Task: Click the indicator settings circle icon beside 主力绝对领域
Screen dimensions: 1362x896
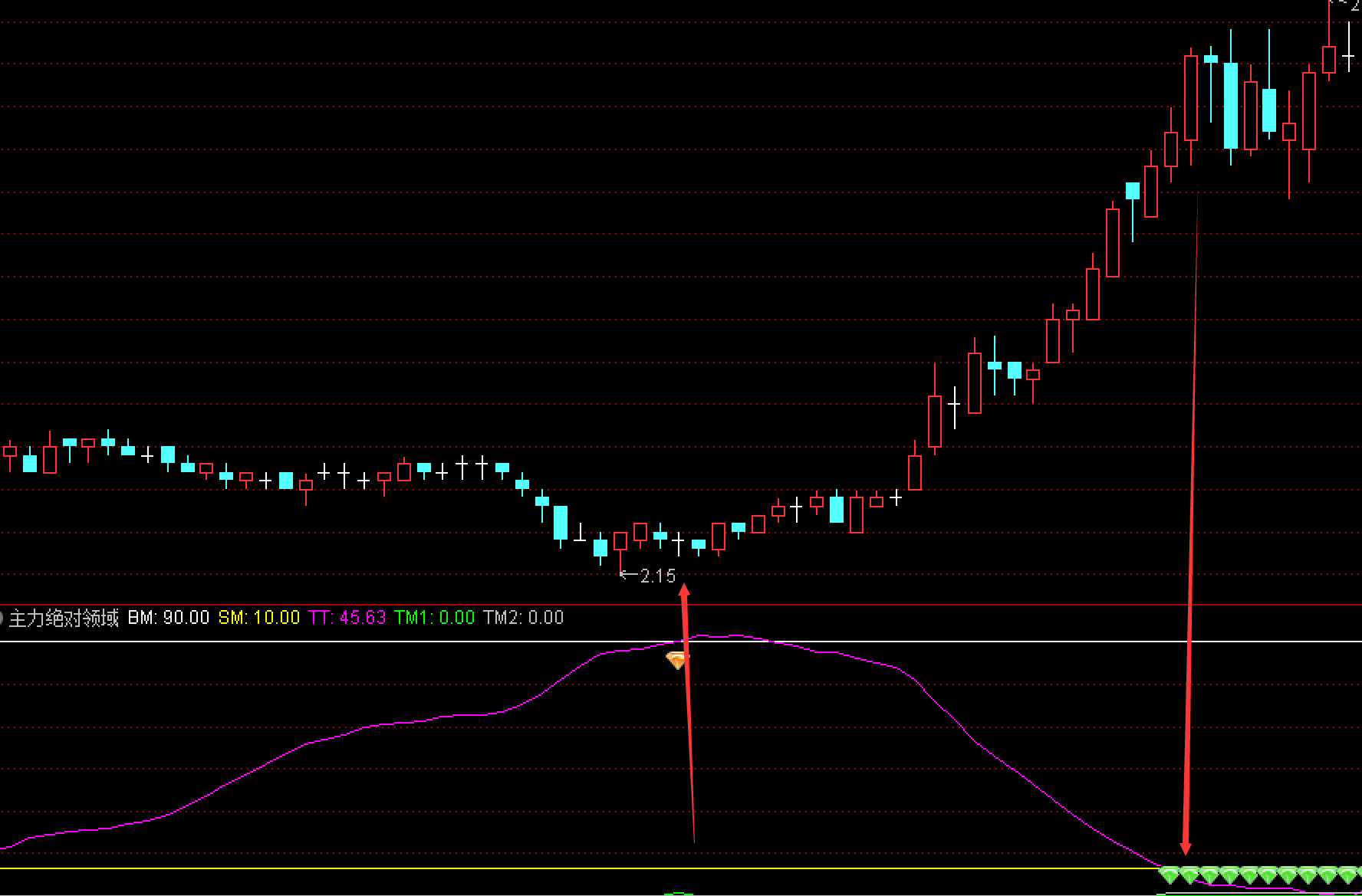Action: [2, 618]
